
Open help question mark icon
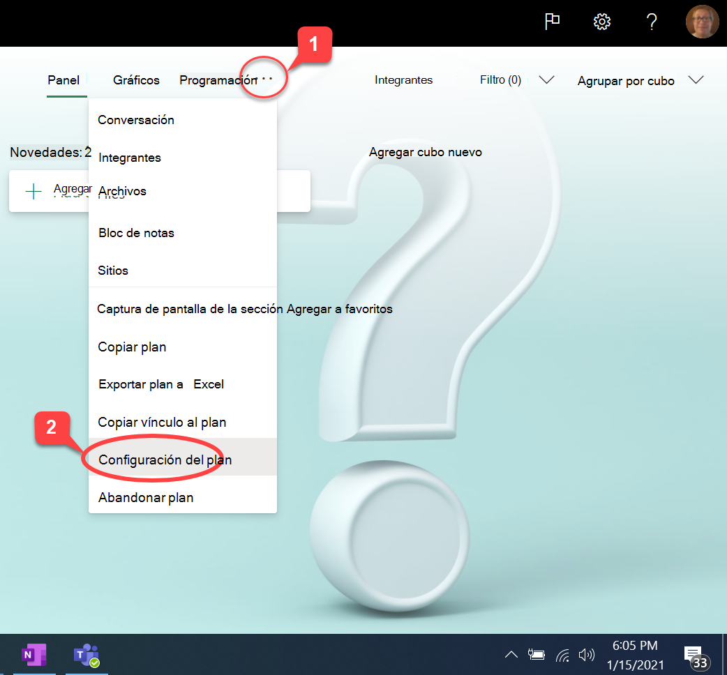pos(652,22)
